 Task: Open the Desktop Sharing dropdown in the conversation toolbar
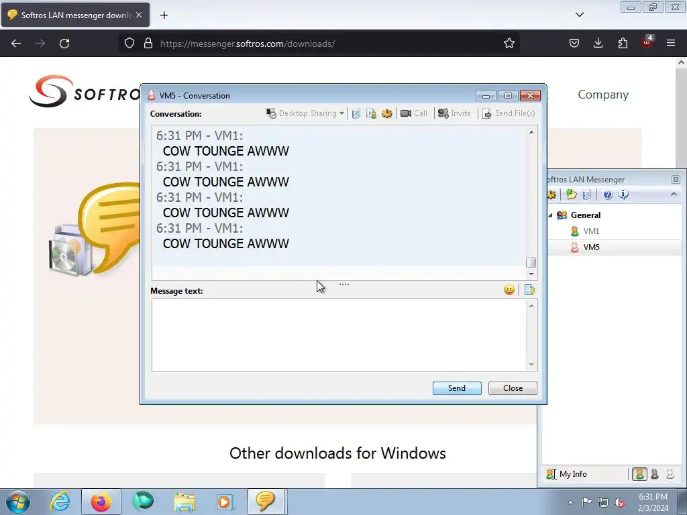305,113
